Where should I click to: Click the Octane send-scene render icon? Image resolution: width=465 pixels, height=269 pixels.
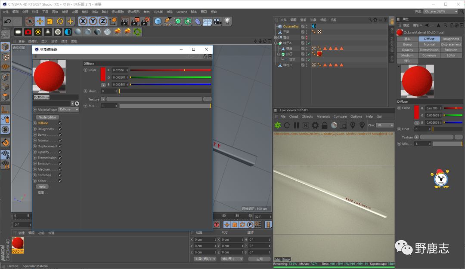(x=278, y=125)
